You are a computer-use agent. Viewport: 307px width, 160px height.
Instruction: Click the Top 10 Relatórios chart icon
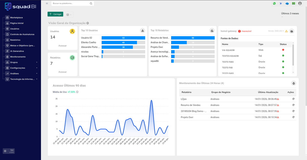212,31
